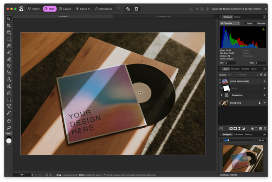This screenshot has height=182, width=272.
Task: Collapse the [YOUR IMAGE HERE] layer group
Action: (x=220, y=83)
